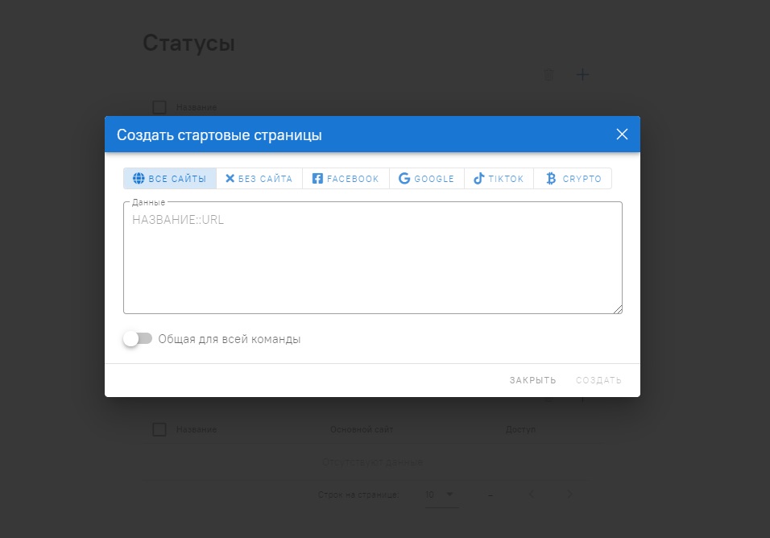Go to previous page using left chevron
This screenshot has width=770, height=538.
click(532, 494)
